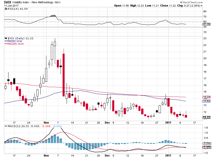Click the -0.043 tag on MACD axis

(x=207, y=143)
